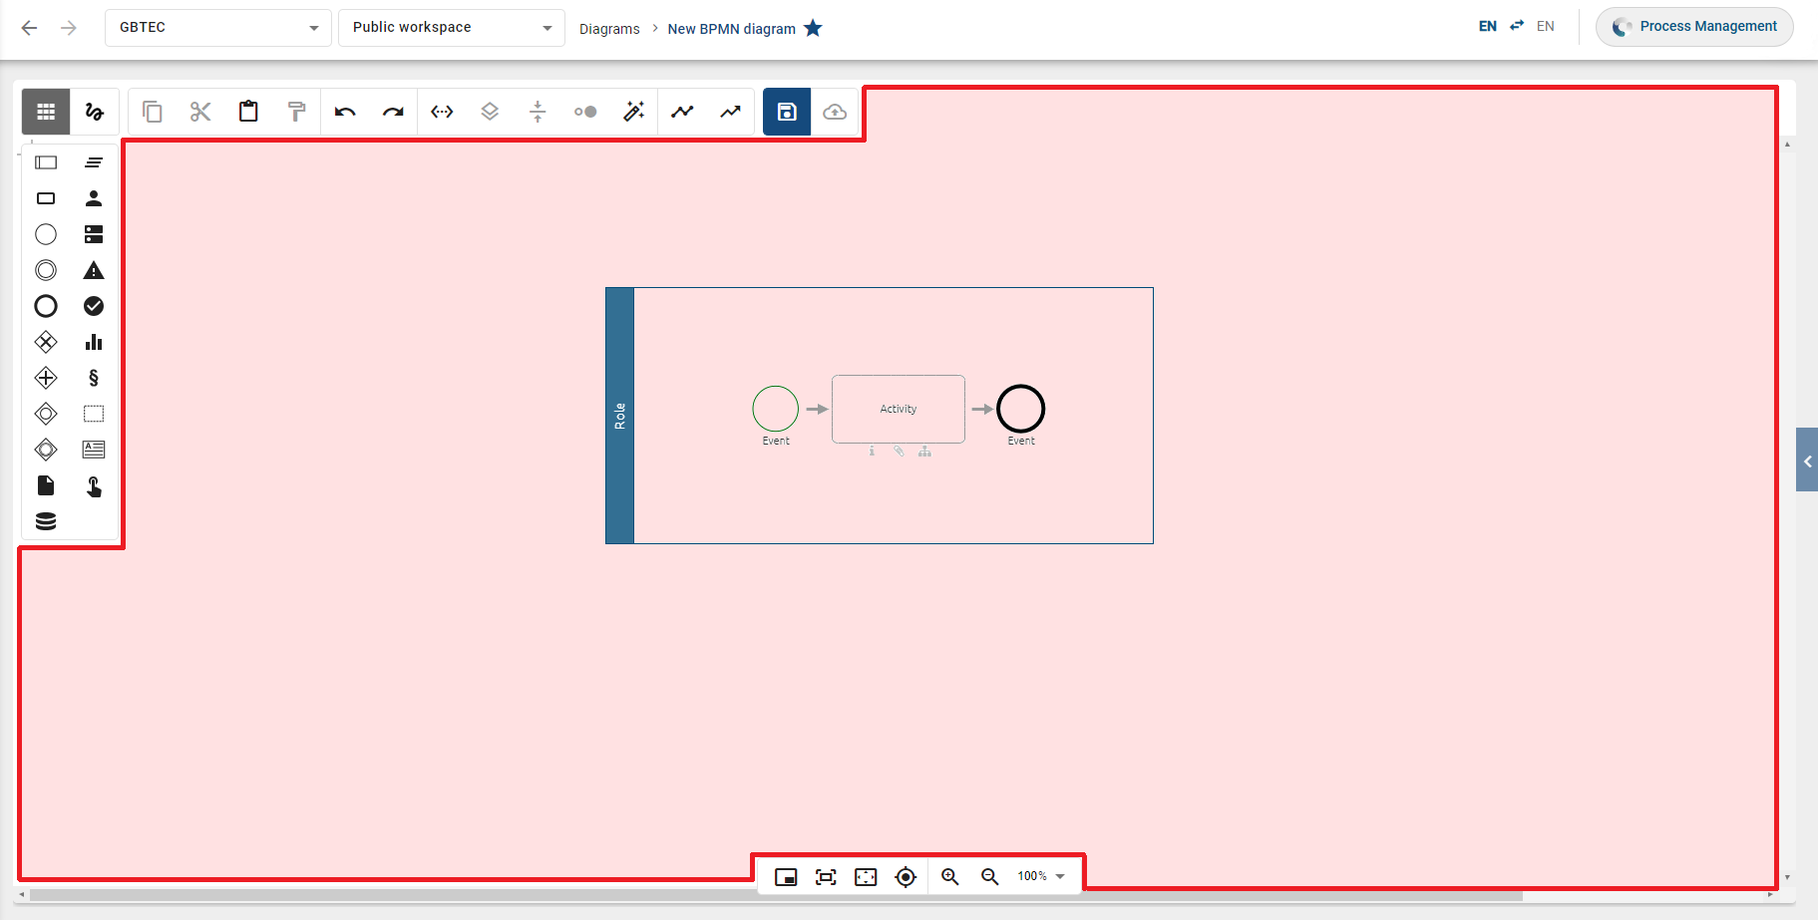Pick the document page shape in palette

(x=46, y=485)
